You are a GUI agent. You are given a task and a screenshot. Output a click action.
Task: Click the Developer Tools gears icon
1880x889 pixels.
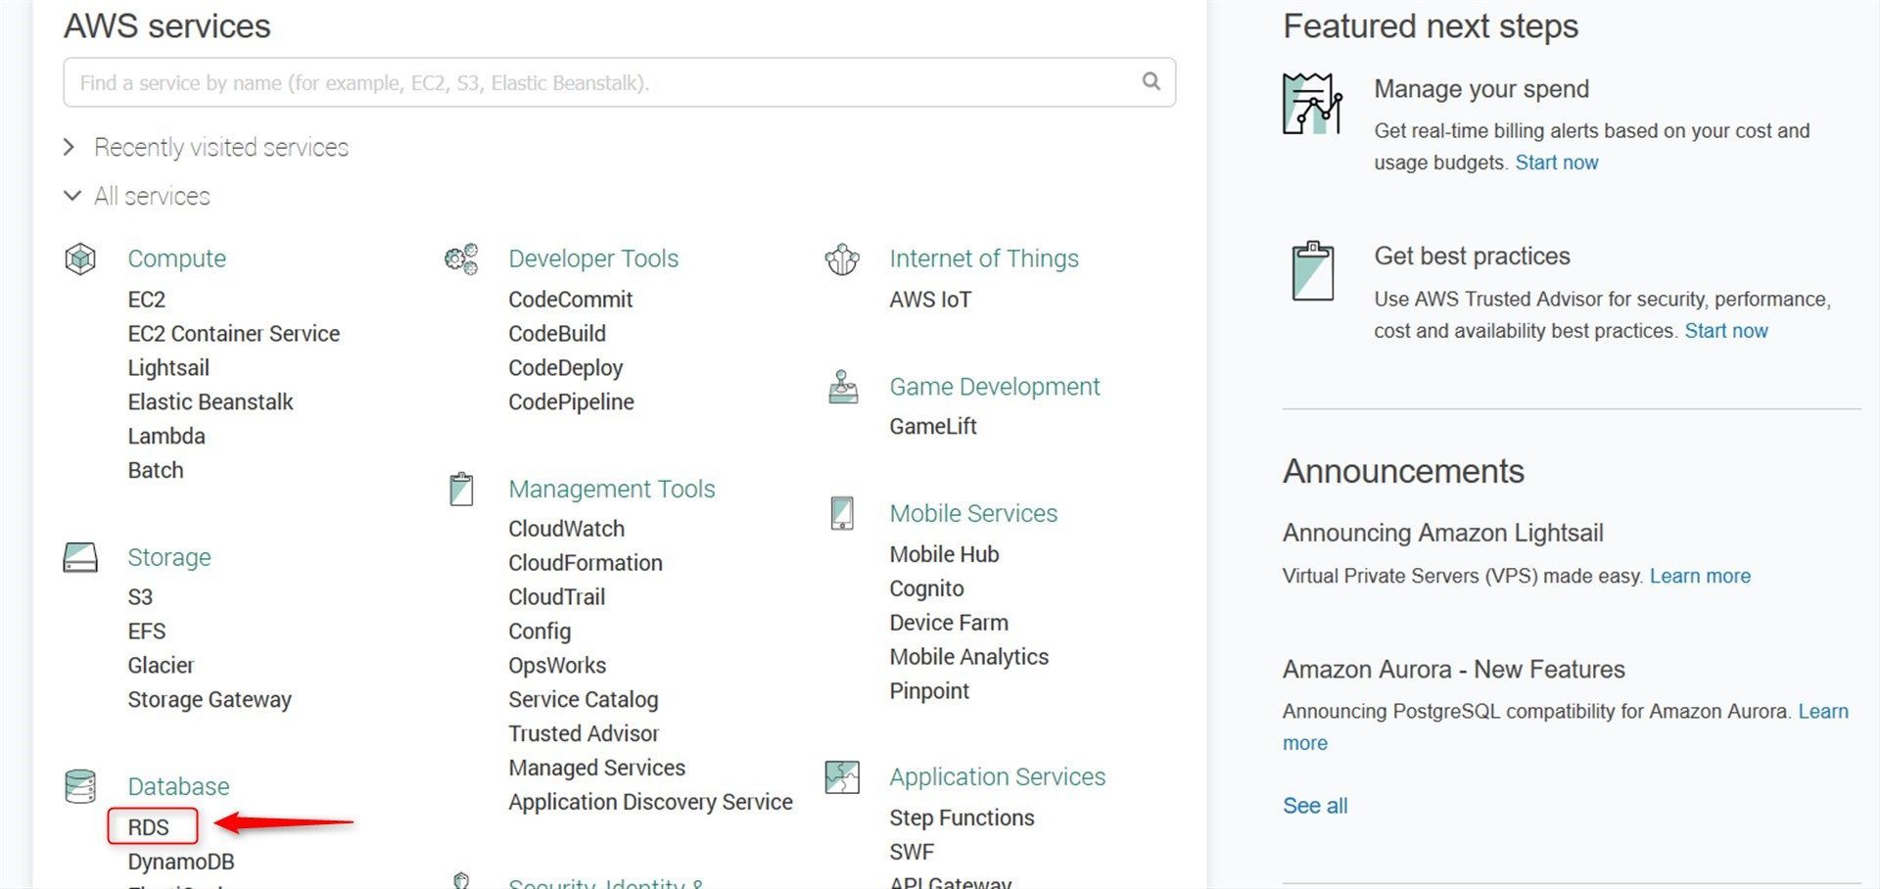pos(461,259)
